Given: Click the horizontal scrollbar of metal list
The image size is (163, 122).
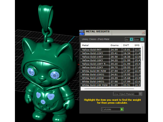Looking at the screenshot, I should point(109,89).
